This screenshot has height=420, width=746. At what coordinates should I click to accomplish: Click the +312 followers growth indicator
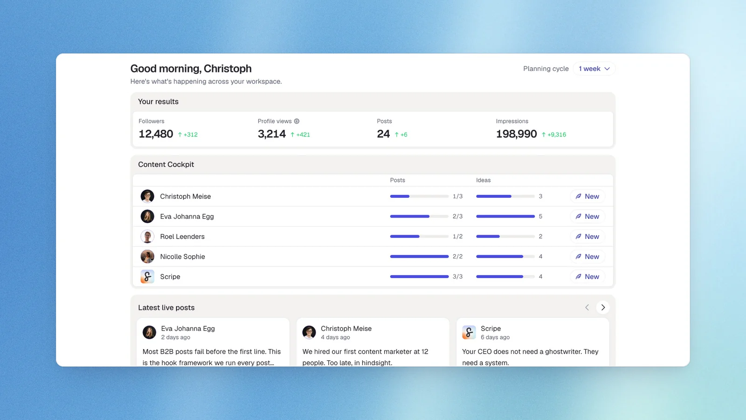187,135
